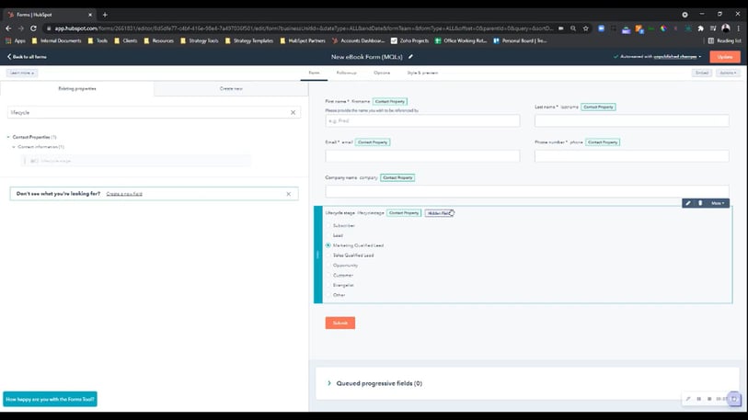The height and width of the screenshot is (420, 748).
Task: Click the Embed button
Action: 702,73
